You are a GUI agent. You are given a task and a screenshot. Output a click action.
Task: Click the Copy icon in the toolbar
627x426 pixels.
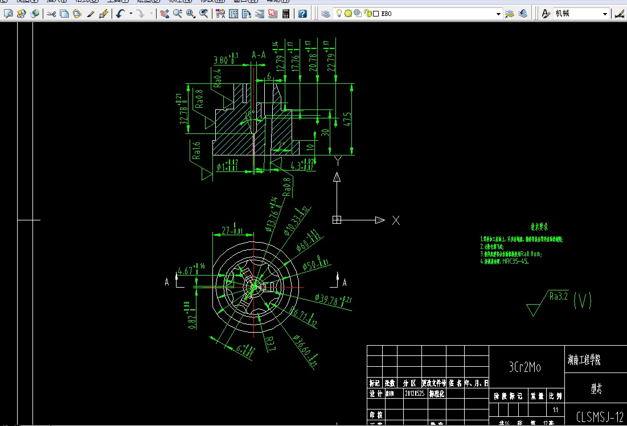64,14
